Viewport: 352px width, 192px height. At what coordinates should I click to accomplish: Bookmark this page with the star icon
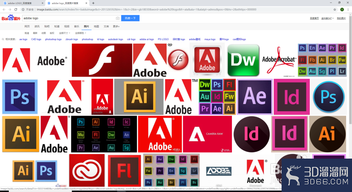pos(335,9)
